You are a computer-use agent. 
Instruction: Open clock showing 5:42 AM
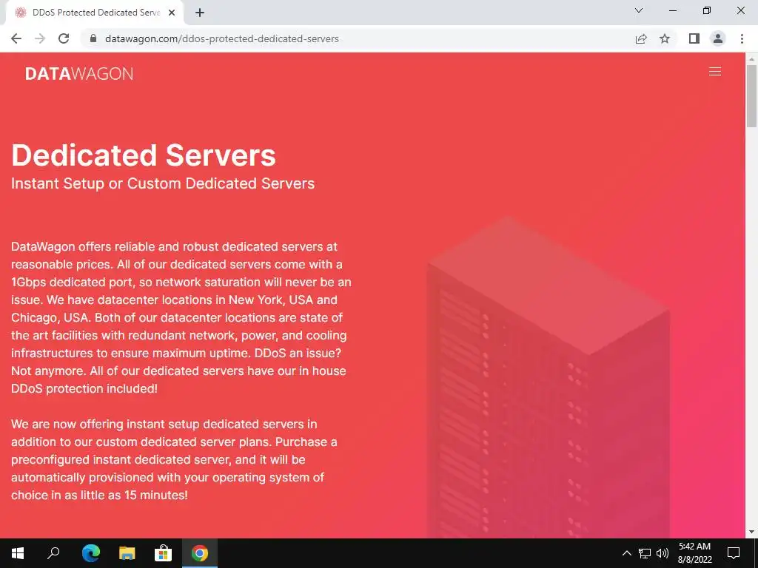pyautogui.click(x=694, y=553)
